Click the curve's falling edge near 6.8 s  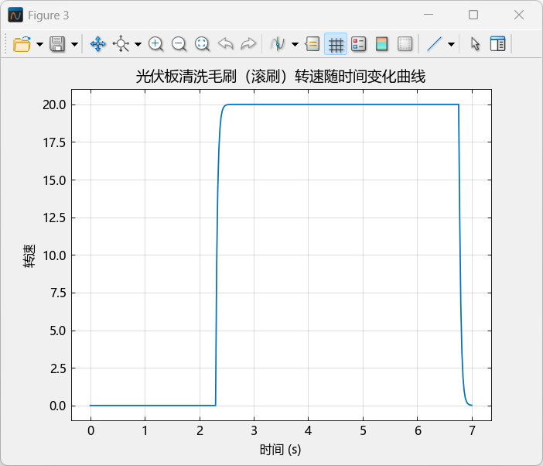tap(460, 255)
